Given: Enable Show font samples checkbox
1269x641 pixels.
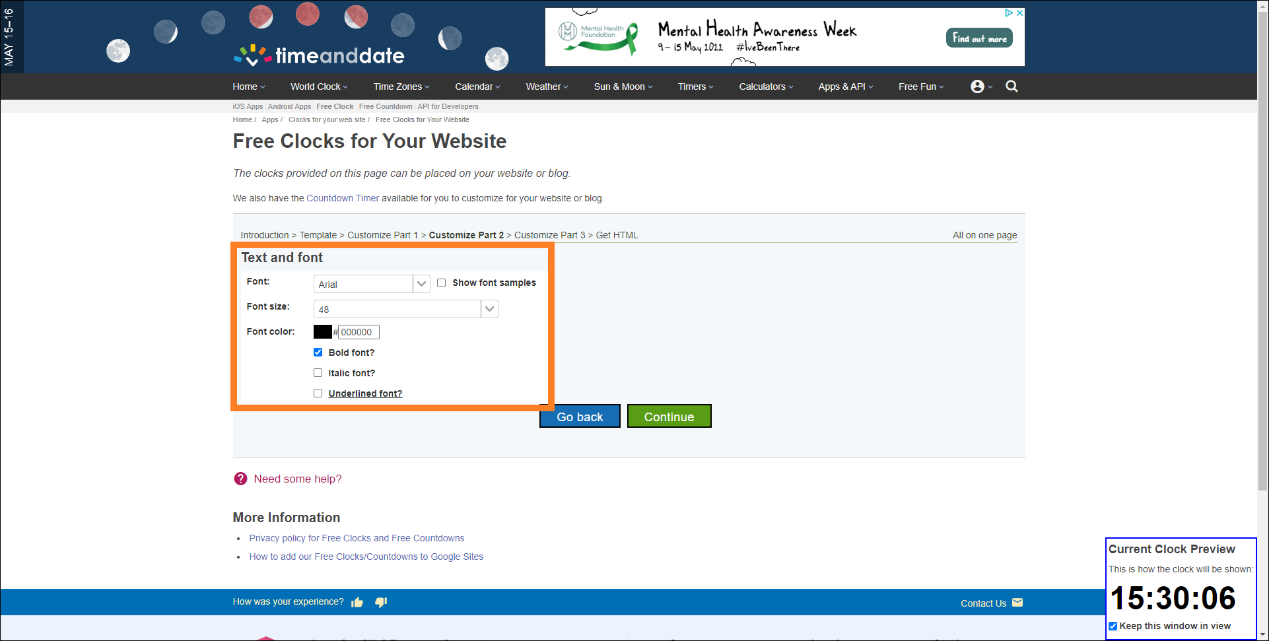Looking at the screenshot, I should click(442, 283).
